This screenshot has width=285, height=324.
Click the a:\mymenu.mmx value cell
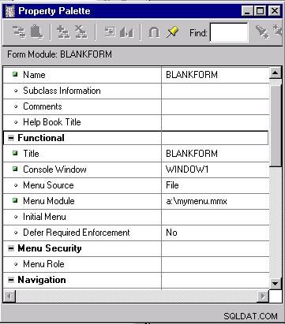pos(216,201)
